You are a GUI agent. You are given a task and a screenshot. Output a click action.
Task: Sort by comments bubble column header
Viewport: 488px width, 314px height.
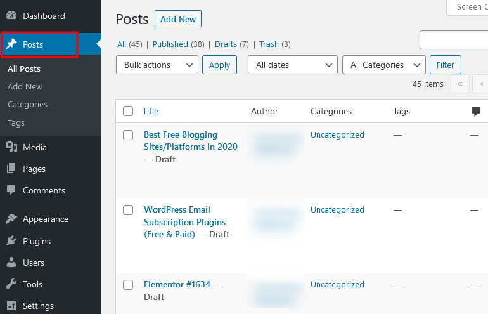[475, 111]
